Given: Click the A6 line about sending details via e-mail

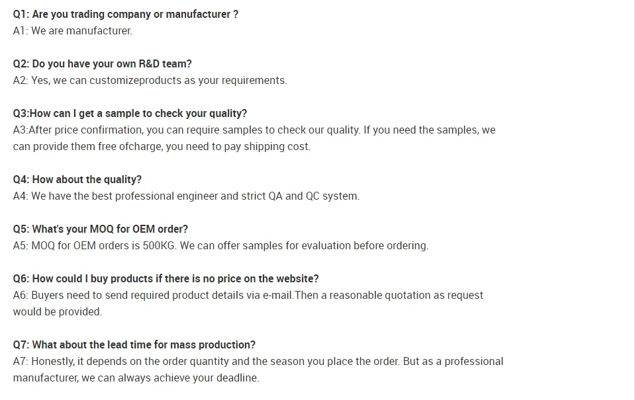Looking at the screenshot, I should [x=248, y=295].
